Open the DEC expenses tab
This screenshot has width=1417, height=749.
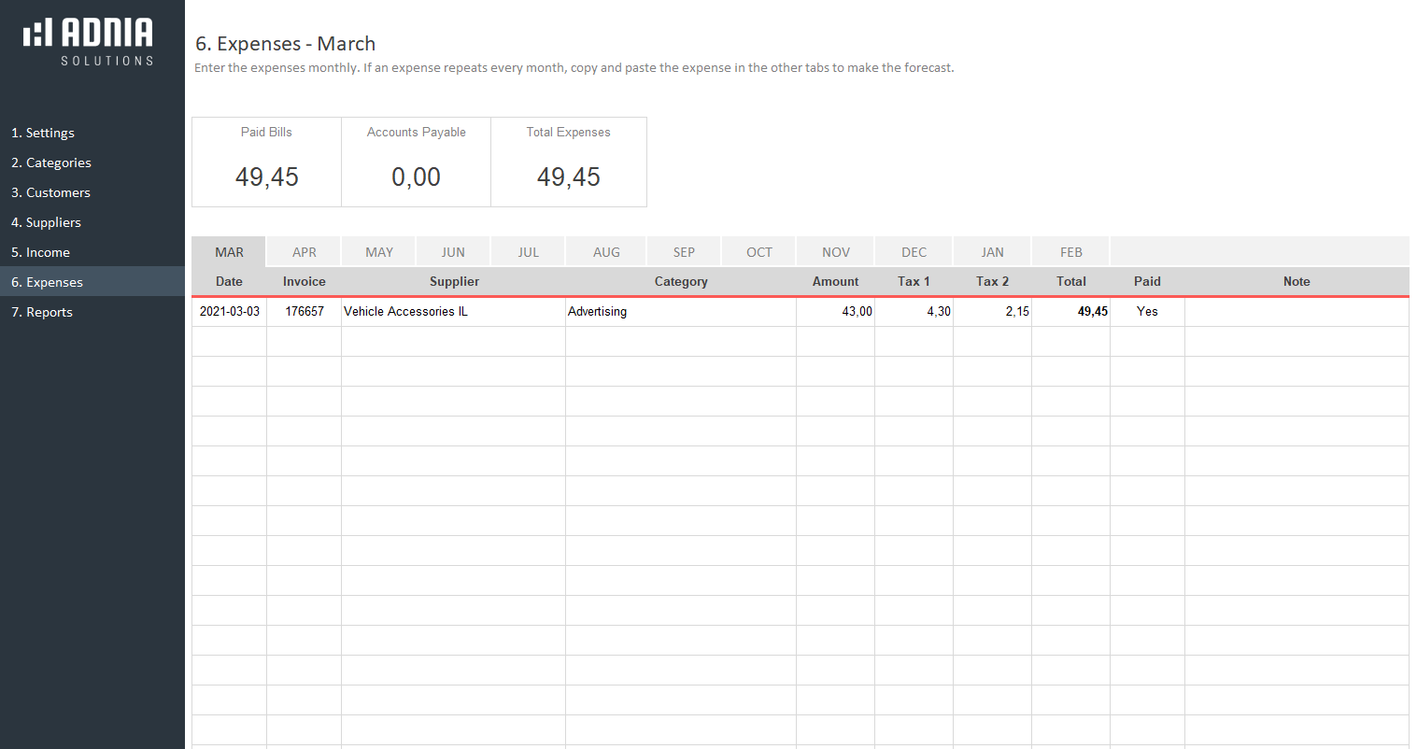pyautogui.click(x=914, y=252)
